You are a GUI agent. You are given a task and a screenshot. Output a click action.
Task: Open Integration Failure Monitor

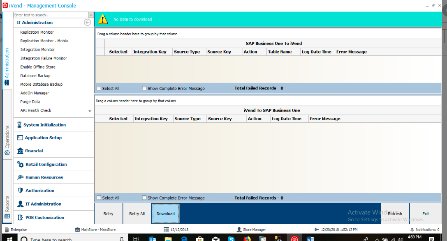[44, 58]
